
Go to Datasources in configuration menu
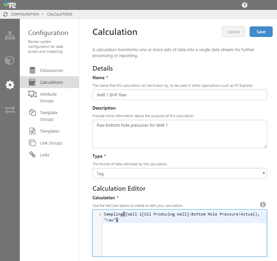51,70
